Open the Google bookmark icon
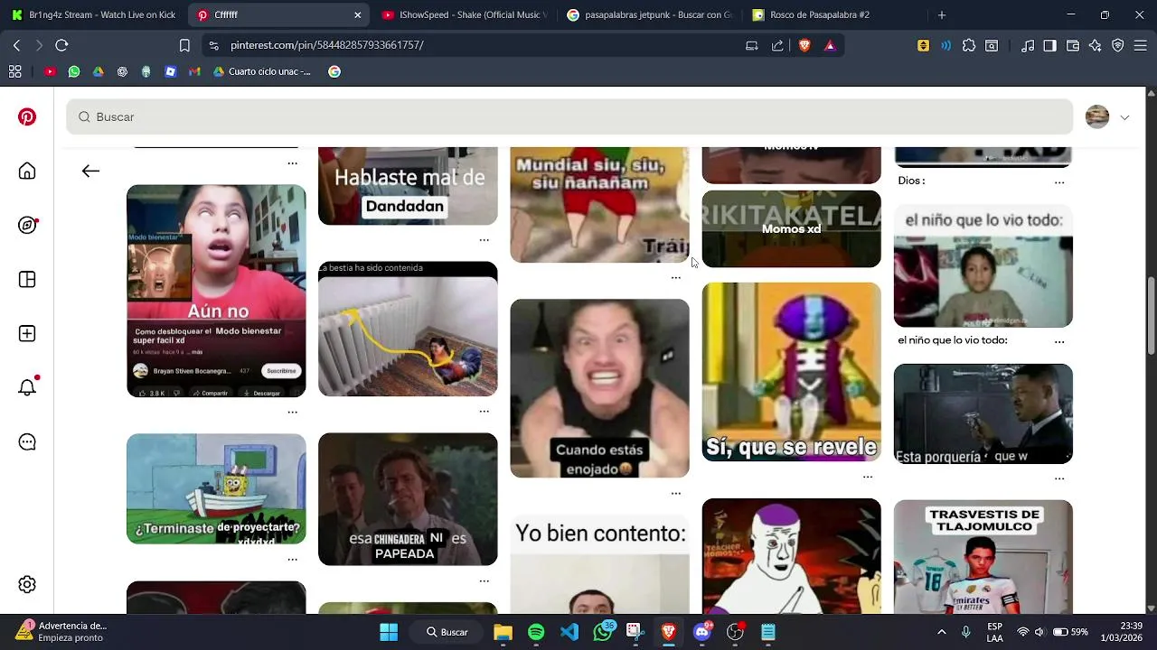 click(334, 71)
